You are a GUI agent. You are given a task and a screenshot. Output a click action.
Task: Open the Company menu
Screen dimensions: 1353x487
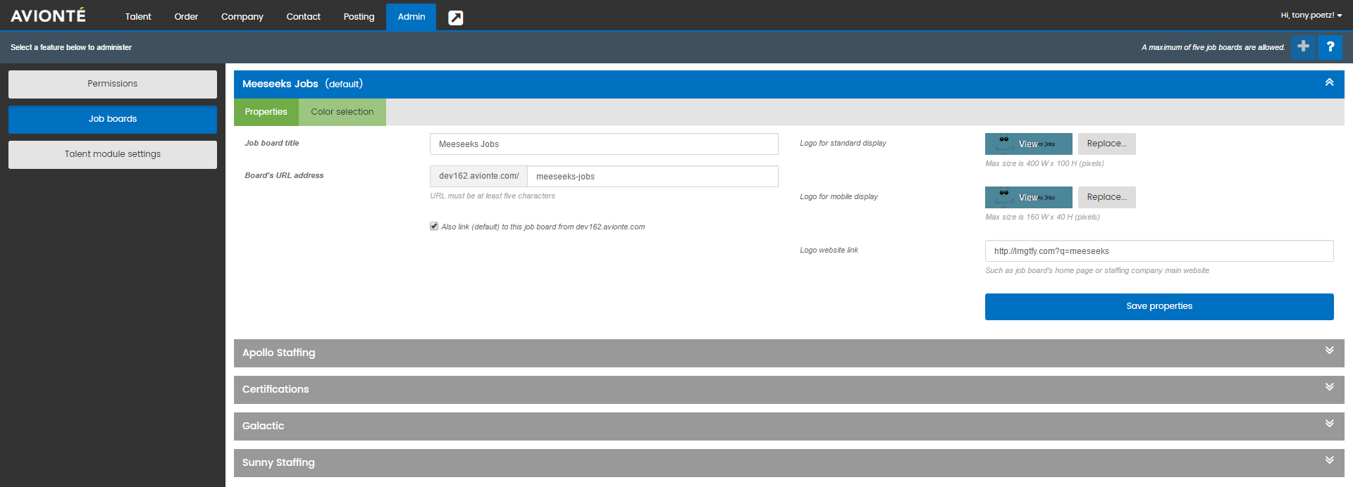pyautogui.click(x=242, y=17)
